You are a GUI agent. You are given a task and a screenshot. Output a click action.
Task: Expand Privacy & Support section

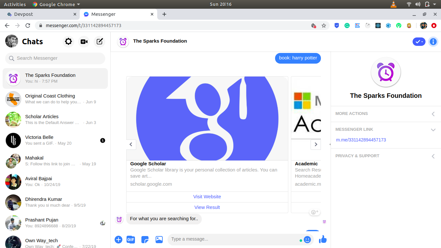pyautogui.click(x=386, y=156)
